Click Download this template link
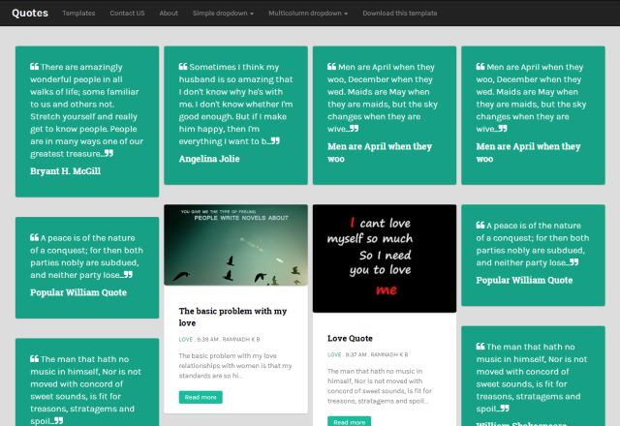Viewport: 620px width, 426px height. coord(400,13)
